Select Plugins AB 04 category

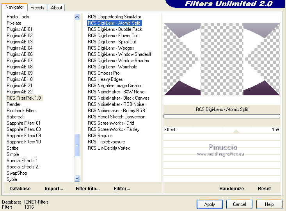(20, 48)
